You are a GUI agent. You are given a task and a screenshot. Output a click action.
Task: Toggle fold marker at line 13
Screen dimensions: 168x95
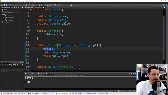coord(29,45)
